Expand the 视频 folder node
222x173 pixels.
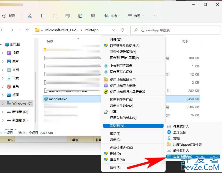tap(3, 53)
